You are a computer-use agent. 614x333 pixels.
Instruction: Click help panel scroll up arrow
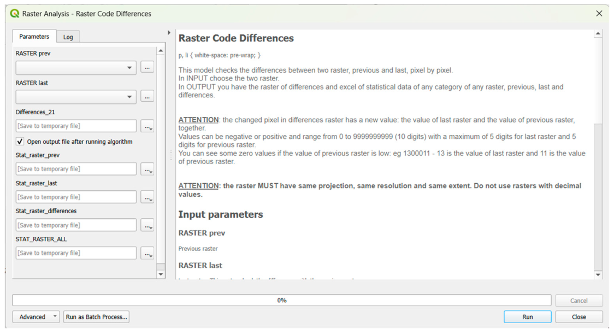click(x=598, y=34)
